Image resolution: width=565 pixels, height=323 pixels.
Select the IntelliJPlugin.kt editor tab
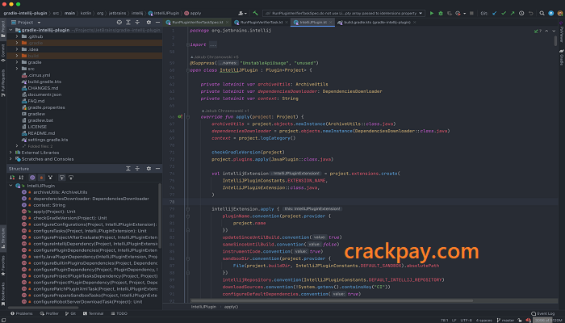(313, 23)
